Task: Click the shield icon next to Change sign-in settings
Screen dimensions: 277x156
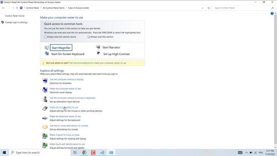Action: click(3, 22)
